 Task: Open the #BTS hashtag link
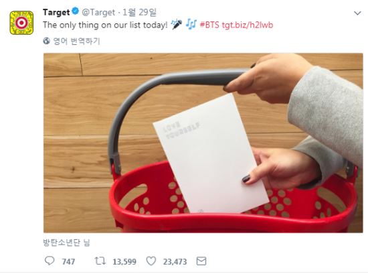coord(209,25)
